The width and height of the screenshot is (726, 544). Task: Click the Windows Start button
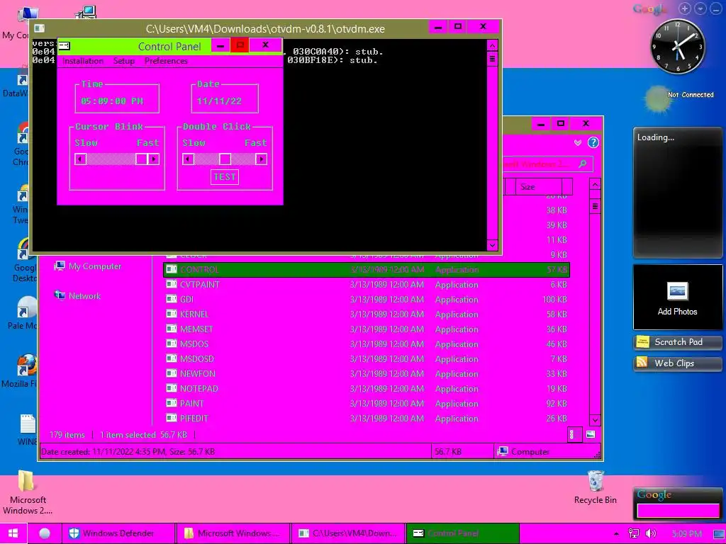coord(13,533)
